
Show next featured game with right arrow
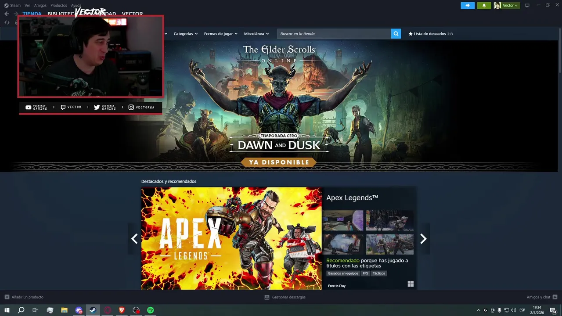423,239
